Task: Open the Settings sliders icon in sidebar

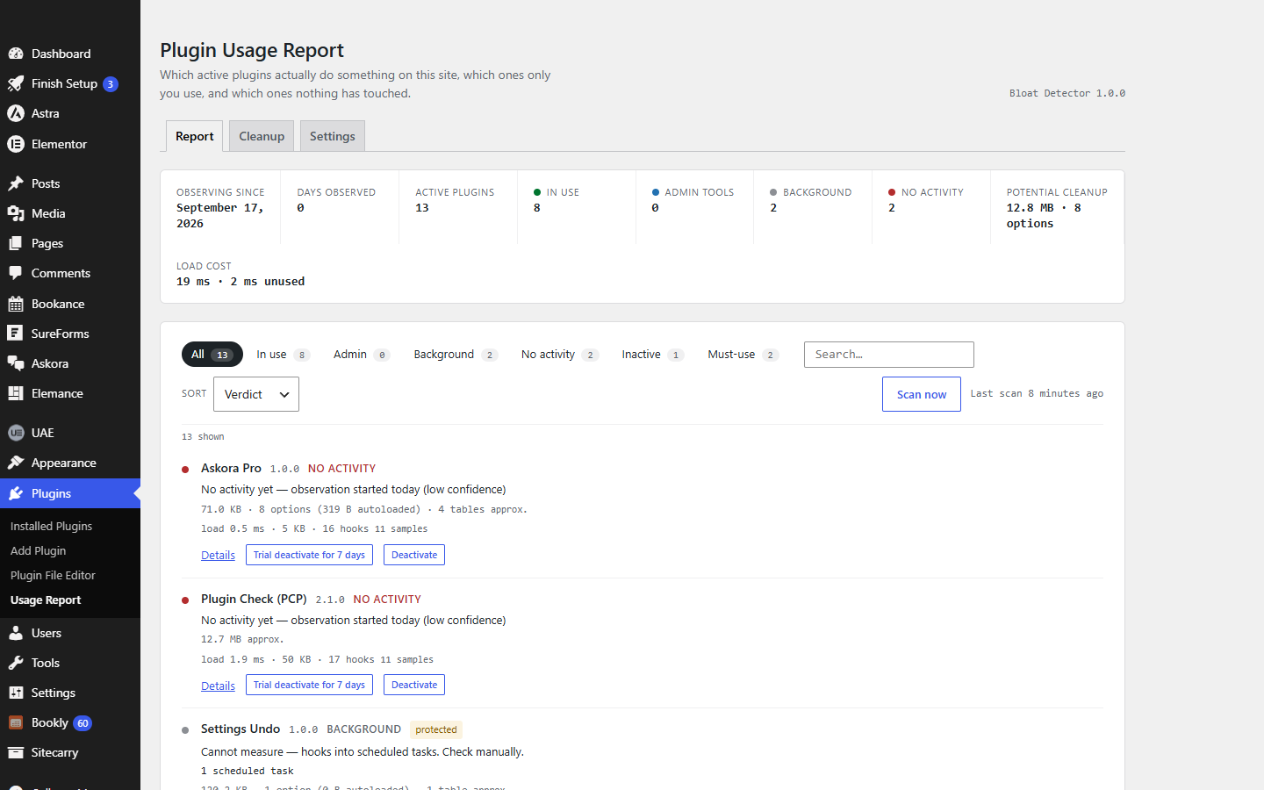Action: [16, 693]
